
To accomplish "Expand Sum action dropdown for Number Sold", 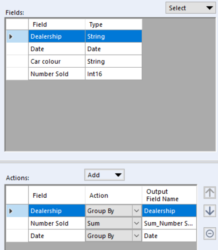I will pyautogui.click(x=137, y=223).
